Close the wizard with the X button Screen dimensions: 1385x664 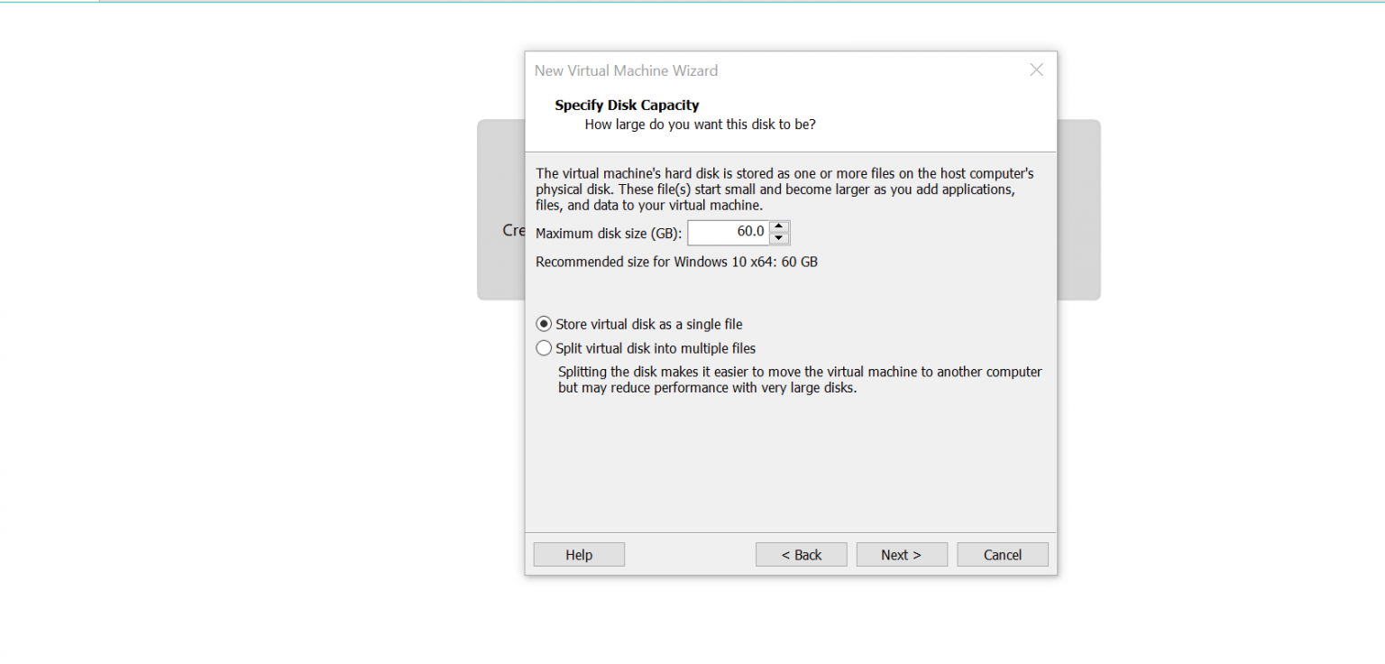[1036, 69]
